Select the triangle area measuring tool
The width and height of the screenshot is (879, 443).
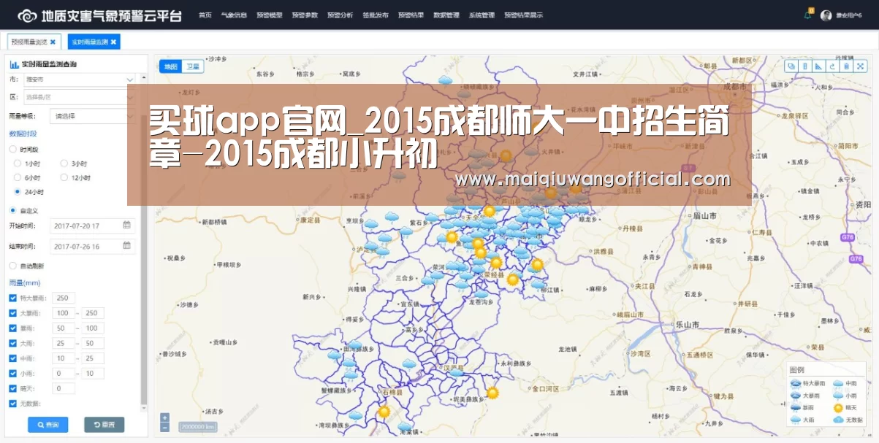[818, 66]
